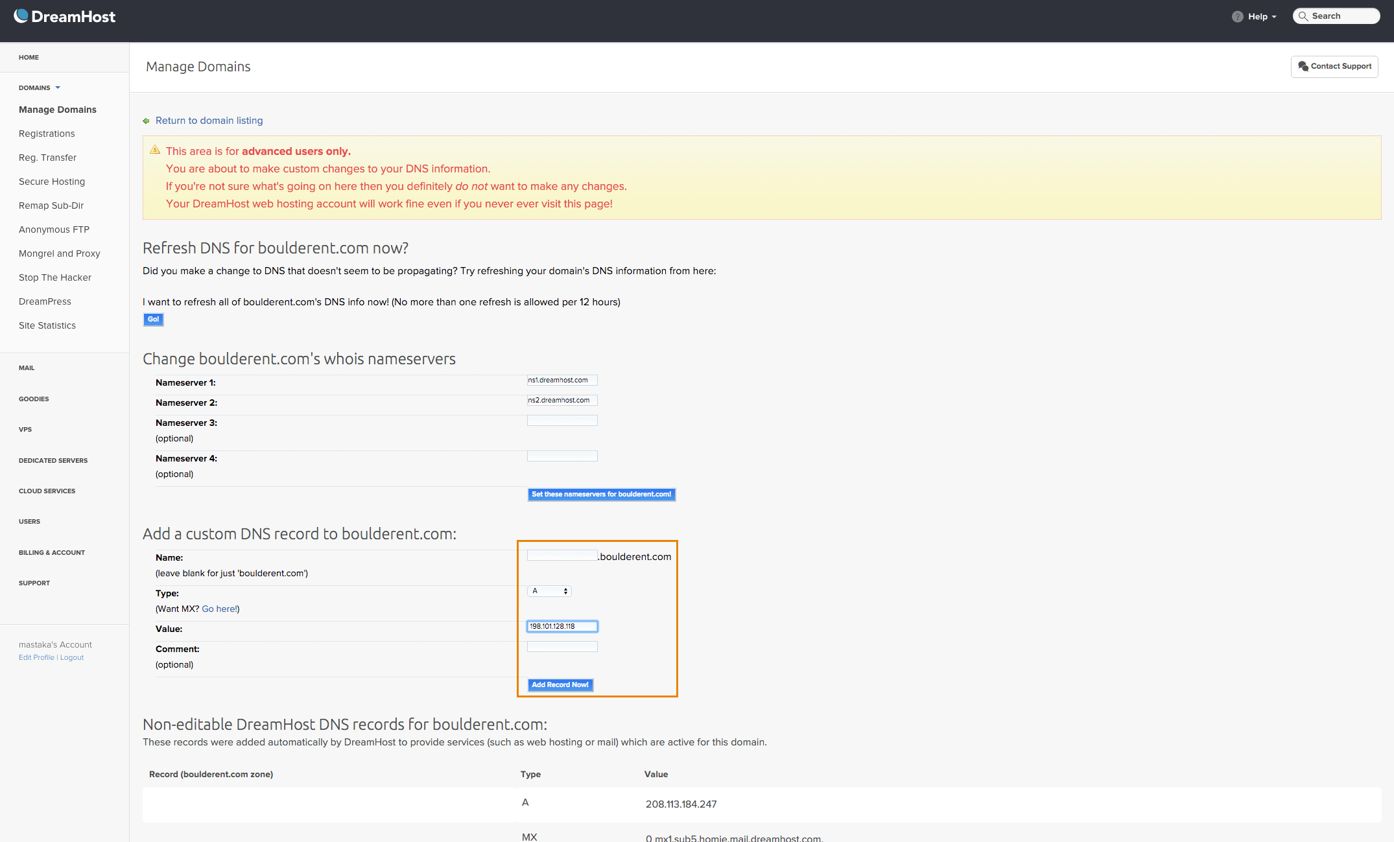The height and width of the screenshot is (842, 1394).
Task: Click the green return arrow icon
Action: tap(147, 121)
